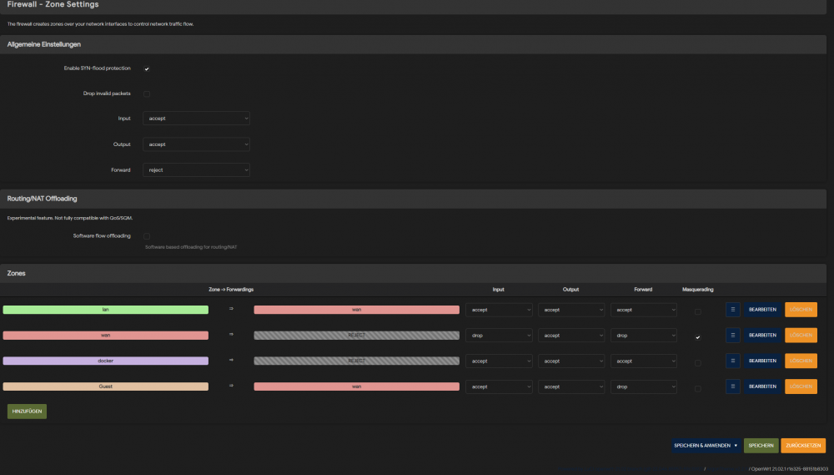Open the general Input policy dropdown

pyautogui.click(x=196, y=119)
